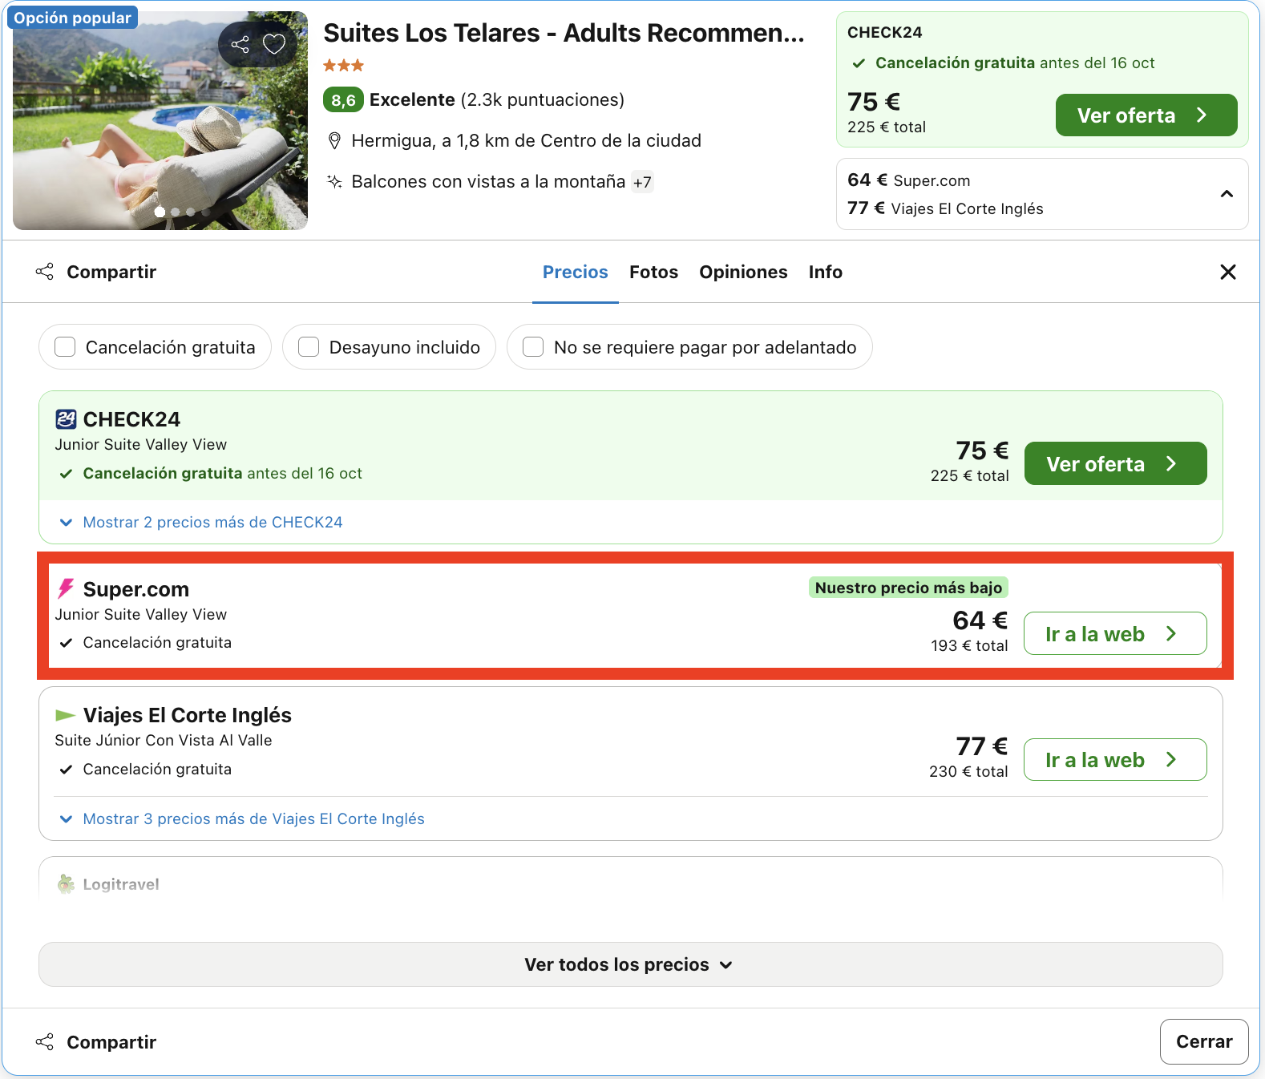
Task: Click Ir a la web for Viajes El Corte Inglés
Action: click(1115, 759)
